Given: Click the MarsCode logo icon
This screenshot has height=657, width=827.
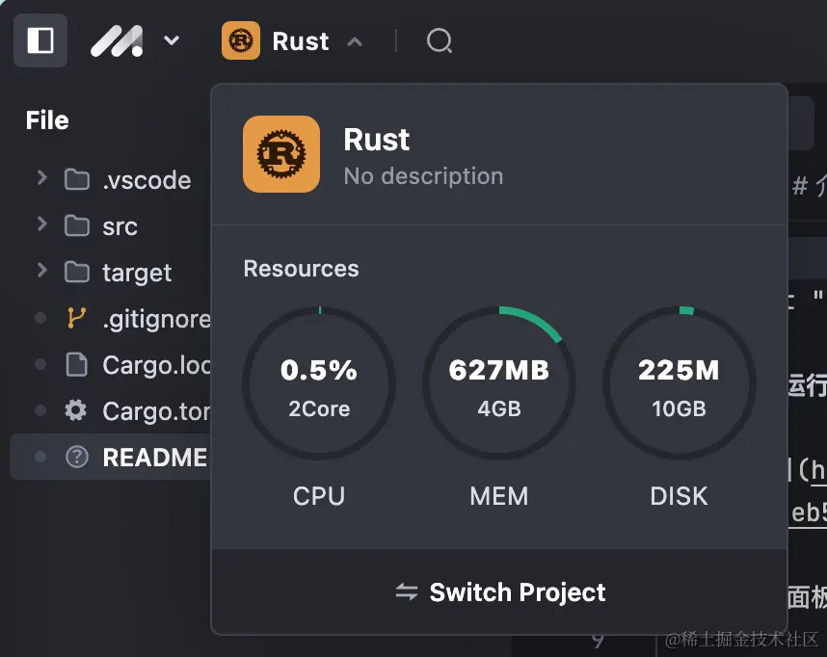Looking at the screenshot, I should click(x=117, y=40).
